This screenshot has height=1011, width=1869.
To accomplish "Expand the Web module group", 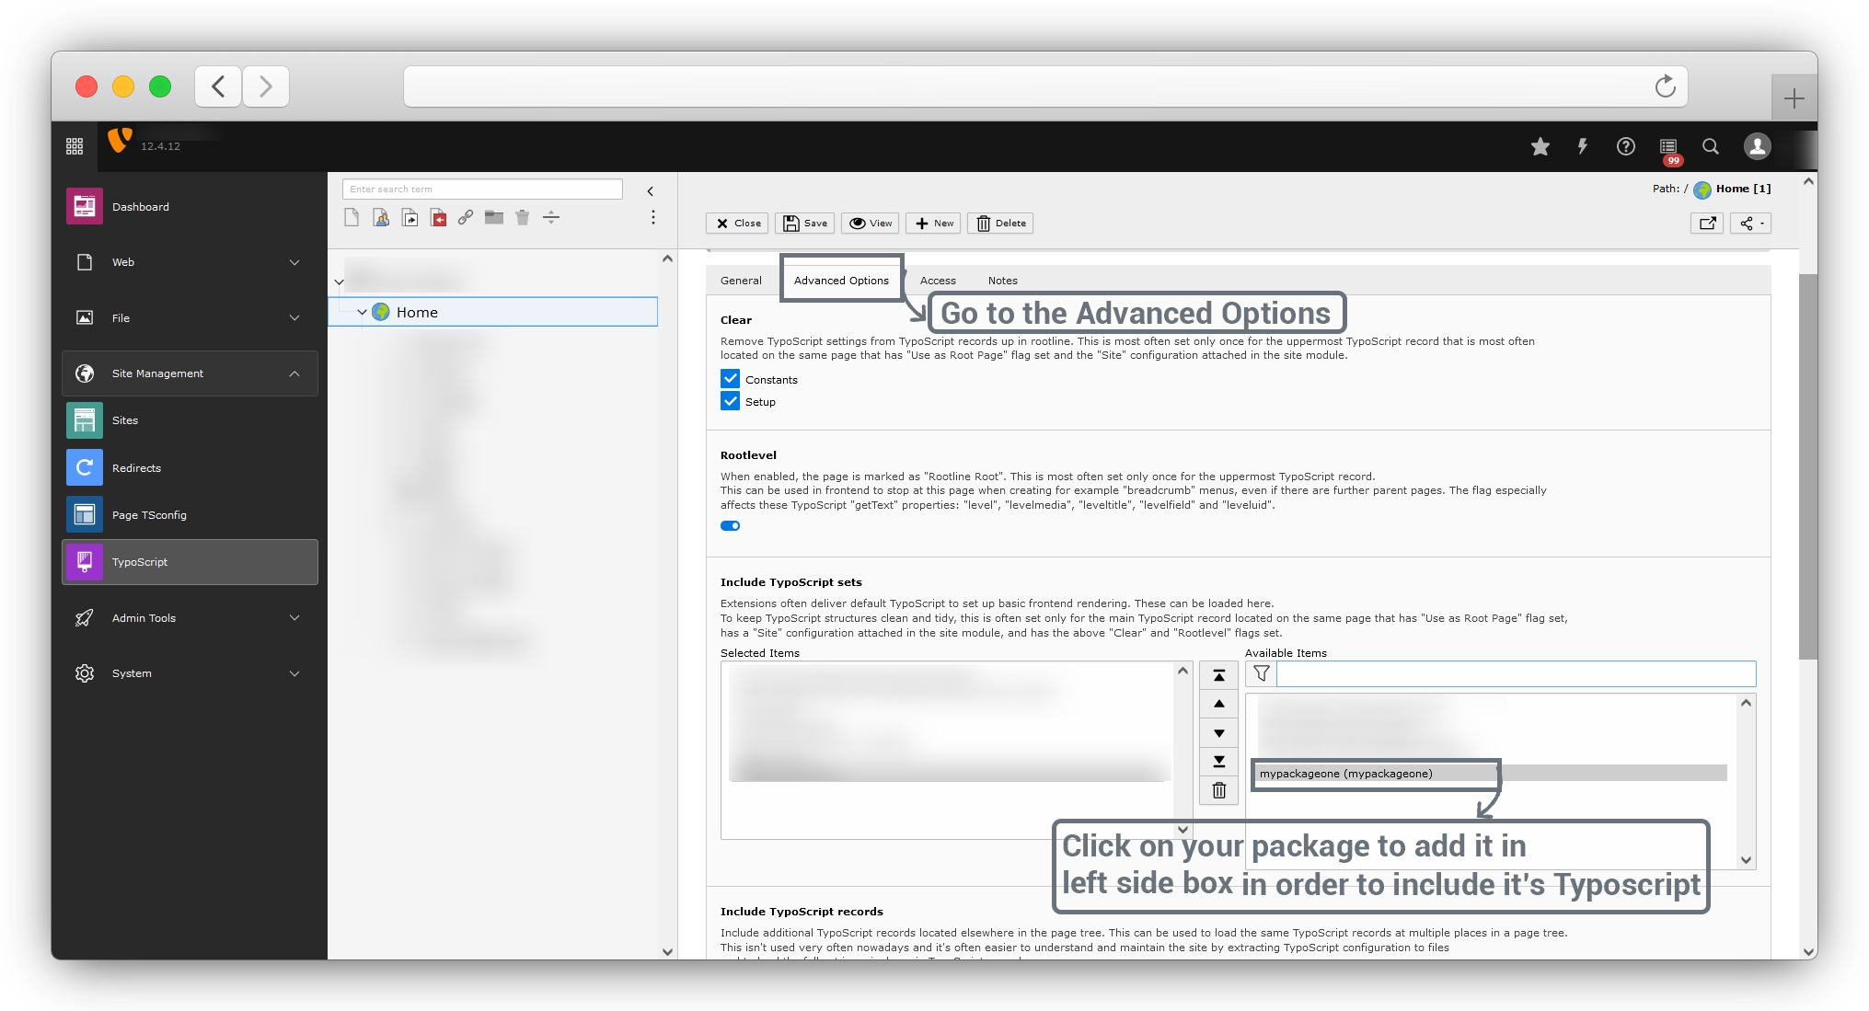I will tap(294, 262).
